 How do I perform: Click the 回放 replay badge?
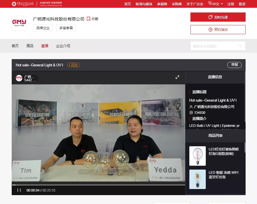(x=74, y=65)
